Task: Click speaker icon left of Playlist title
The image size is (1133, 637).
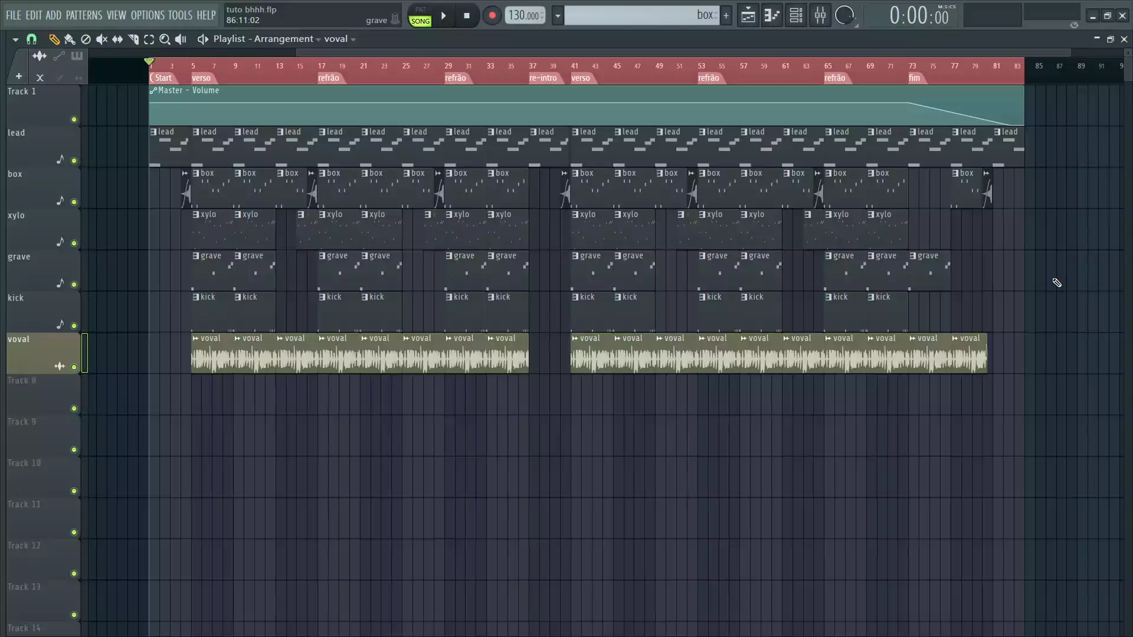Action: point(202,39)
